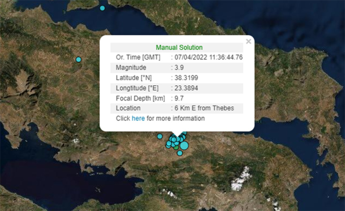
Task: Click the lowest cyan marker below cluster
Action: 180,153
